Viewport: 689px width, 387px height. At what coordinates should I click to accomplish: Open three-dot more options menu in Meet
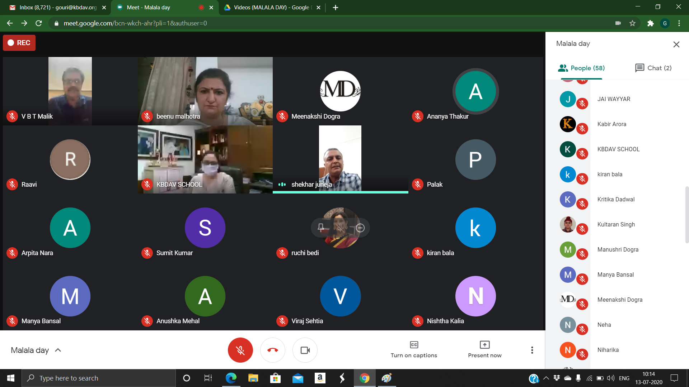coord(532,350)
